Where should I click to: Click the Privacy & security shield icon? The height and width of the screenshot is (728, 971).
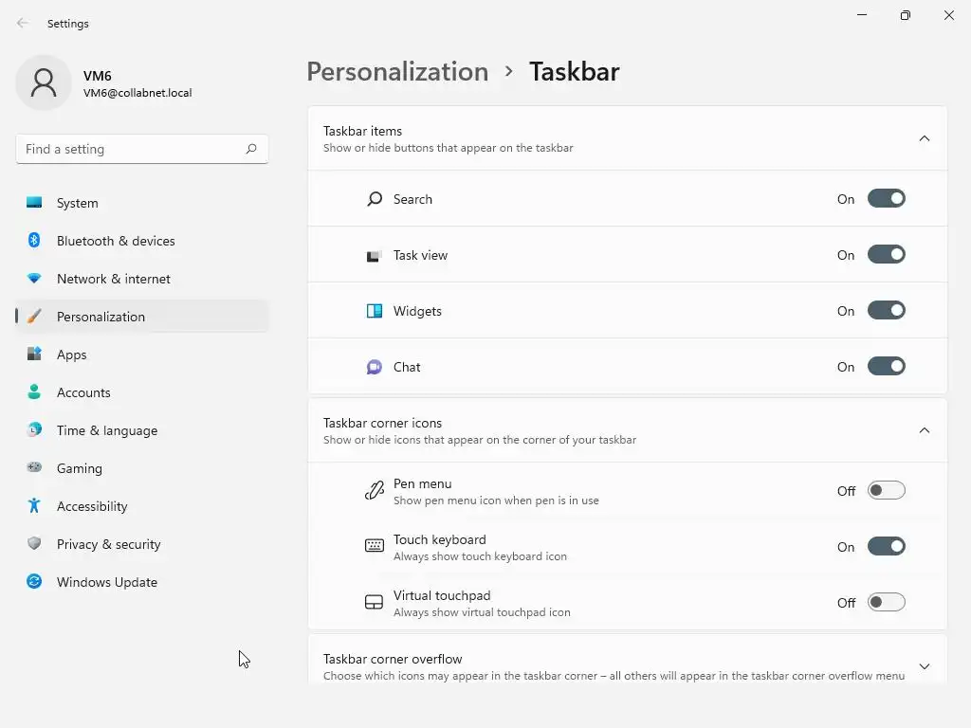pos(34,544)
